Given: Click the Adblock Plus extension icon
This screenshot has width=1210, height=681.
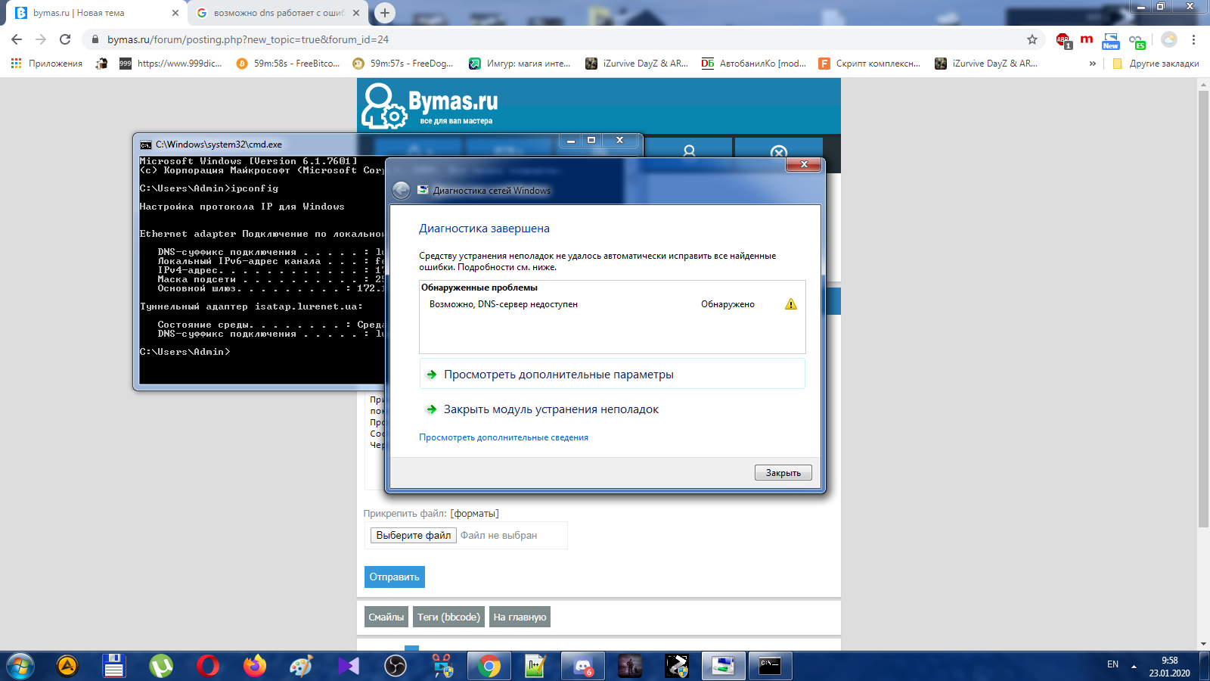Looking at the screenshot, I should point(1063,40).
